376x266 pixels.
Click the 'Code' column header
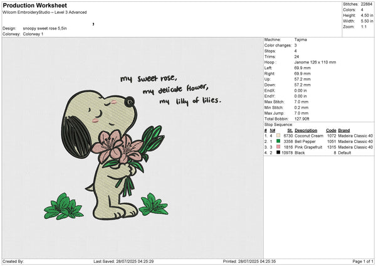331,130
